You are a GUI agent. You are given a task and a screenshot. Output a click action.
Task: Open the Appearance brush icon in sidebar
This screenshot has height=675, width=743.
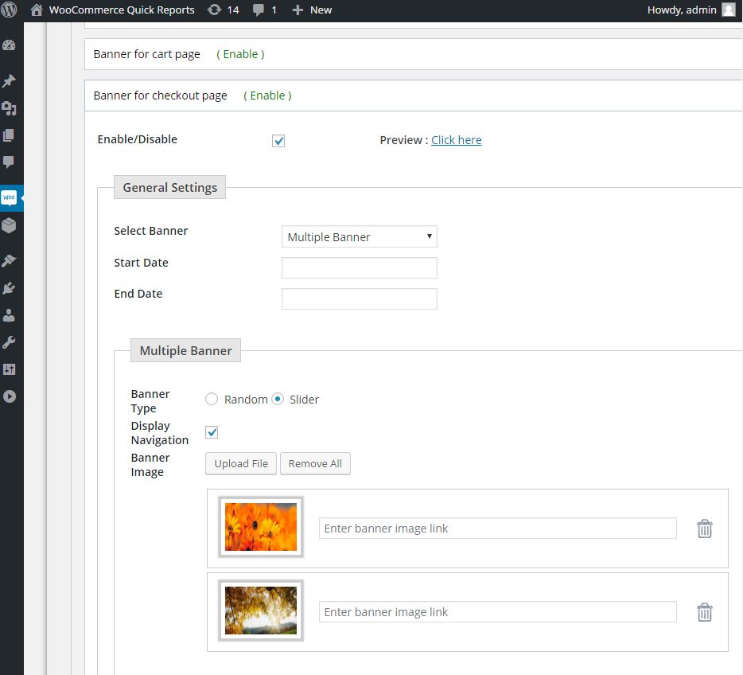pyautogui.click(x=9, y=261)
